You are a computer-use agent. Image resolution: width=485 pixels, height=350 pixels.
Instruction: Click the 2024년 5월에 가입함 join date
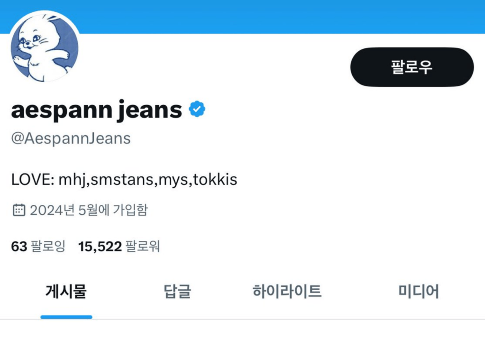(89, 210)
